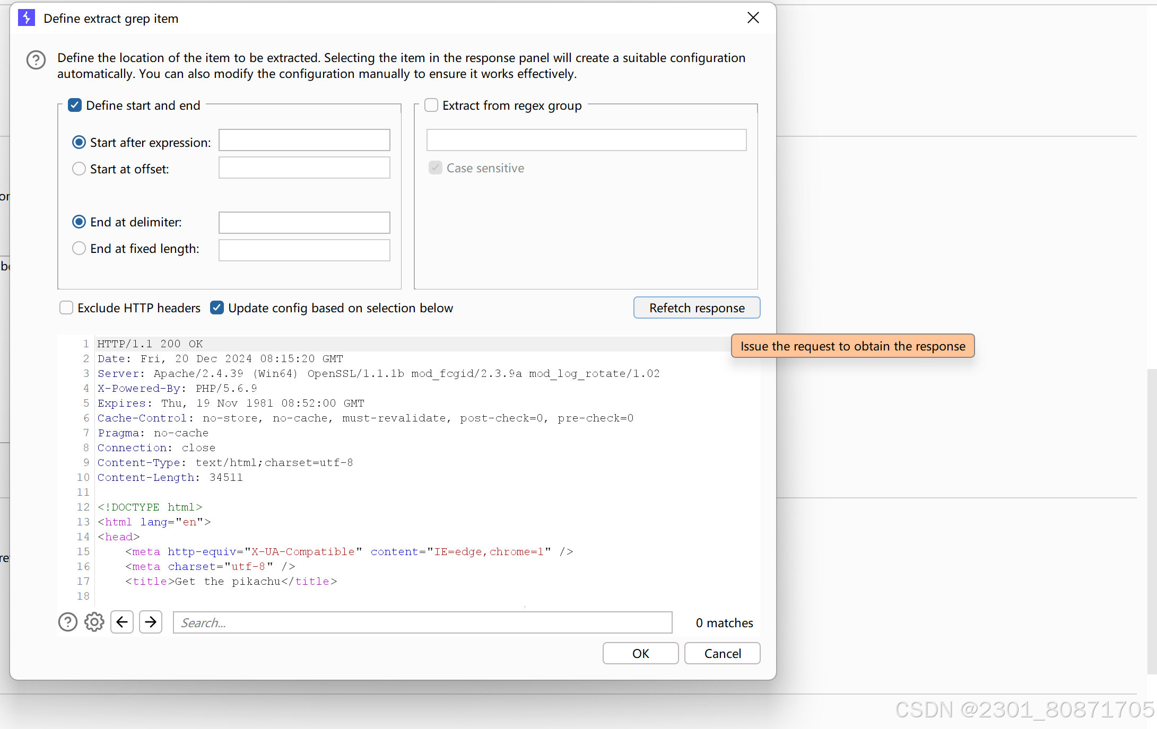1157x729 pixels.
Task: Focus the Search input box
Action: pyautogui.click(x=422, y=622)
